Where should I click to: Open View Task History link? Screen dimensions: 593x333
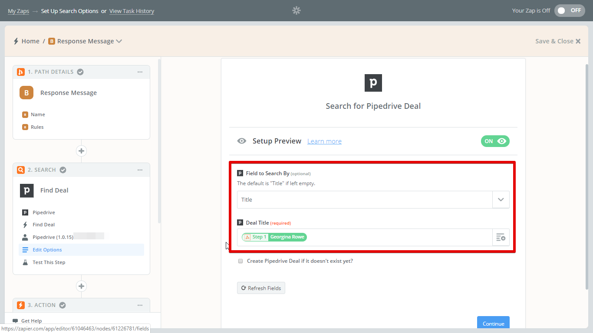coord(132,11)
